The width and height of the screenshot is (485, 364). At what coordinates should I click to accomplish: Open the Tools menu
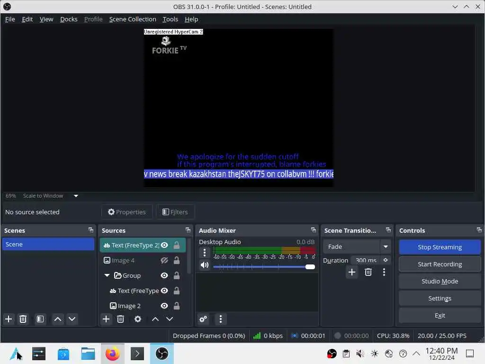(171, 19)
